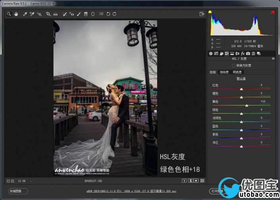Select the Graduated Filter tool
This screenshot has height=200, width=280.
(x=86, y=14)
